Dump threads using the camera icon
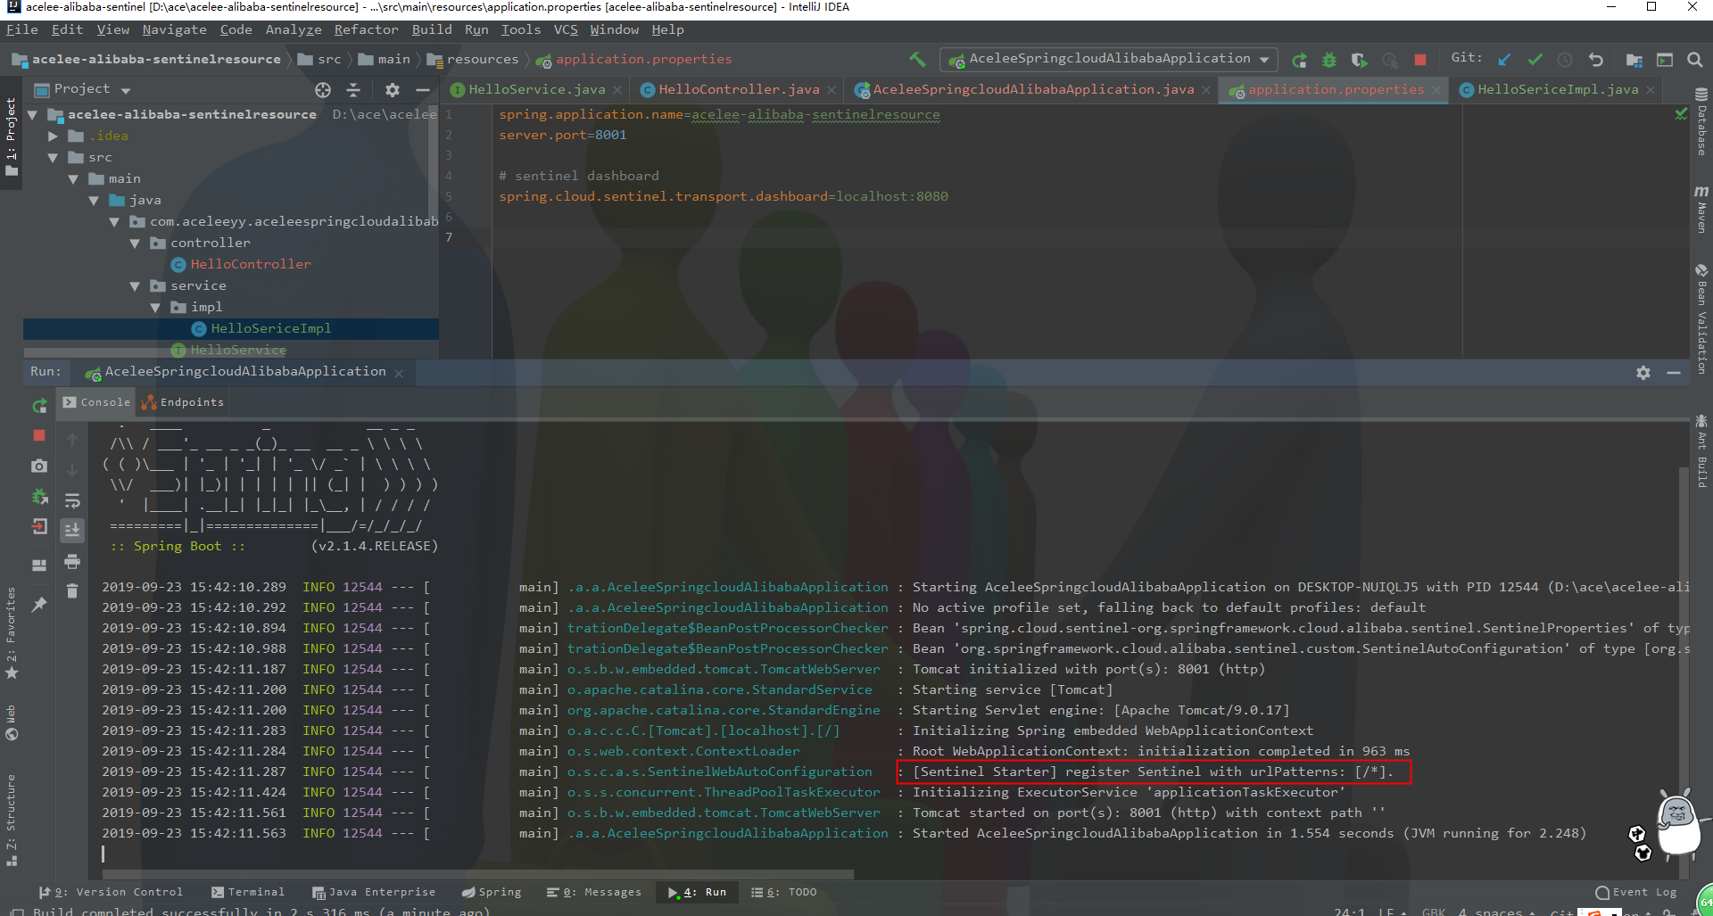Viewport: 1713px width, 916px height. (x=39, y=466)
